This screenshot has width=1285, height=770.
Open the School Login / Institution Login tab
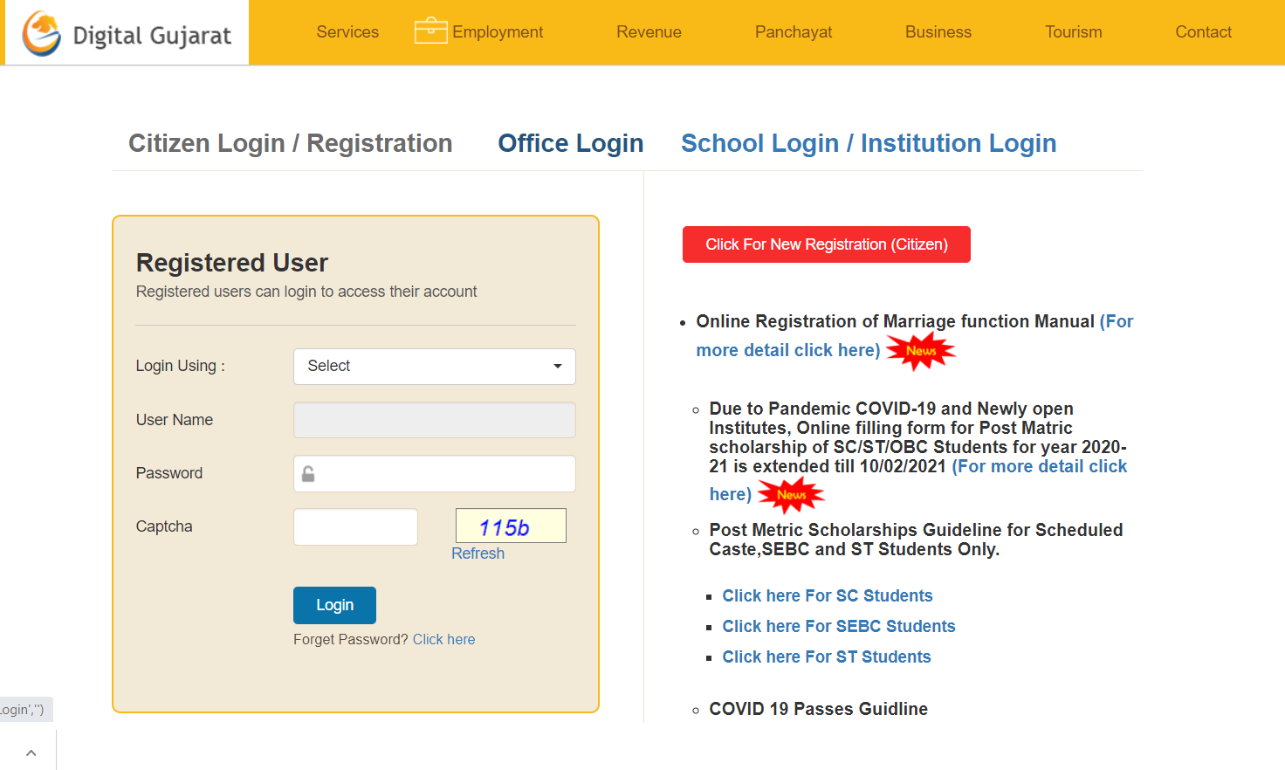click(869, 142)
